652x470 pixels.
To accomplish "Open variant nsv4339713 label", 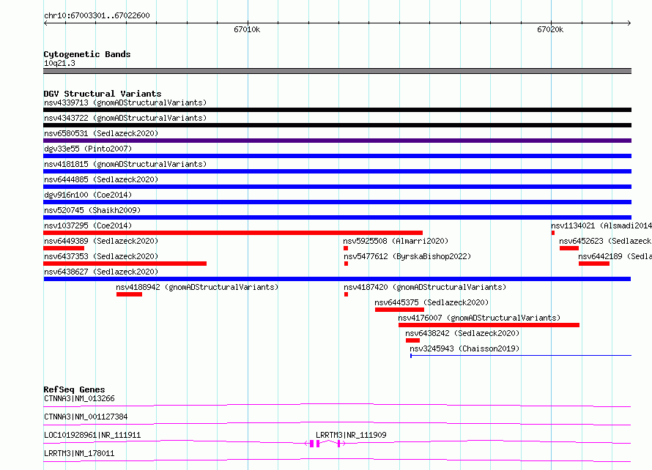I will [125, 102].
